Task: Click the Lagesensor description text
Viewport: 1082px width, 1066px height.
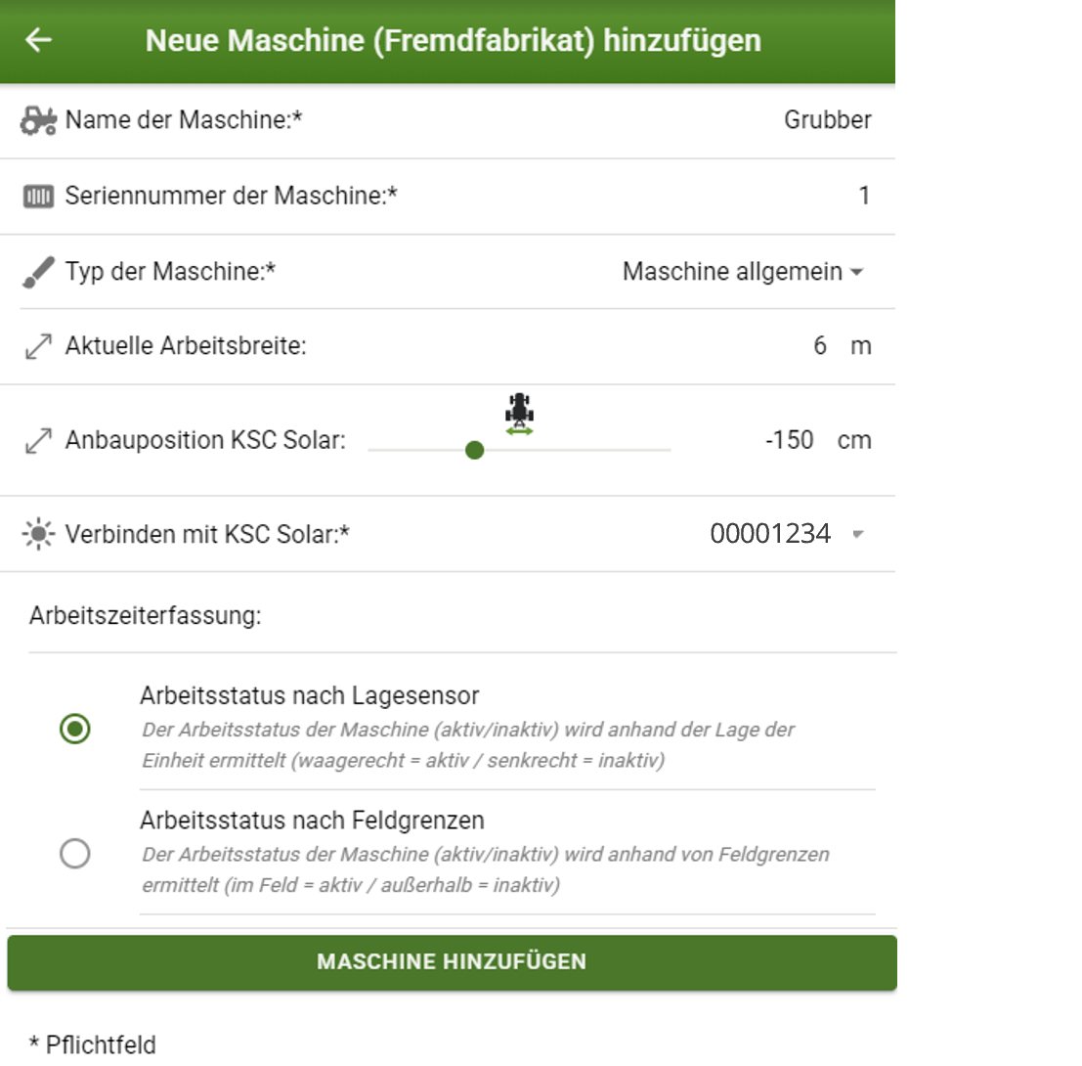Action: (x=468, y=745)
